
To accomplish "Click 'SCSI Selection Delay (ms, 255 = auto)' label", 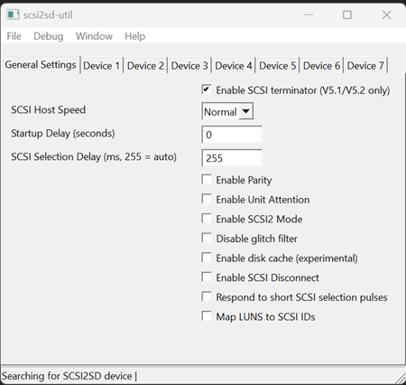I will point(94,157).
